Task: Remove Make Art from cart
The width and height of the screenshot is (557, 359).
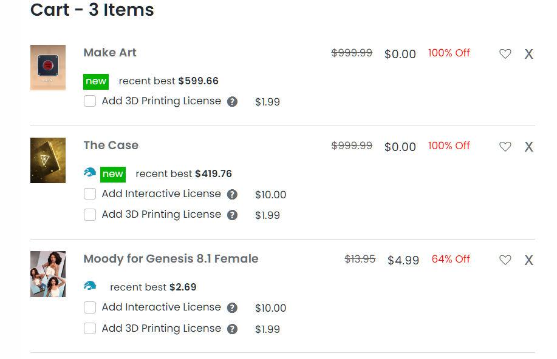Action: coord(529,55)
